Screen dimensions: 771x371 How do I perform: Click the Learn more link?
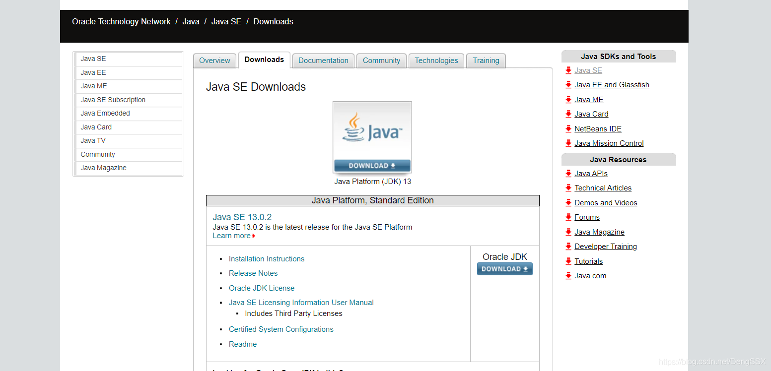point(232,236)
